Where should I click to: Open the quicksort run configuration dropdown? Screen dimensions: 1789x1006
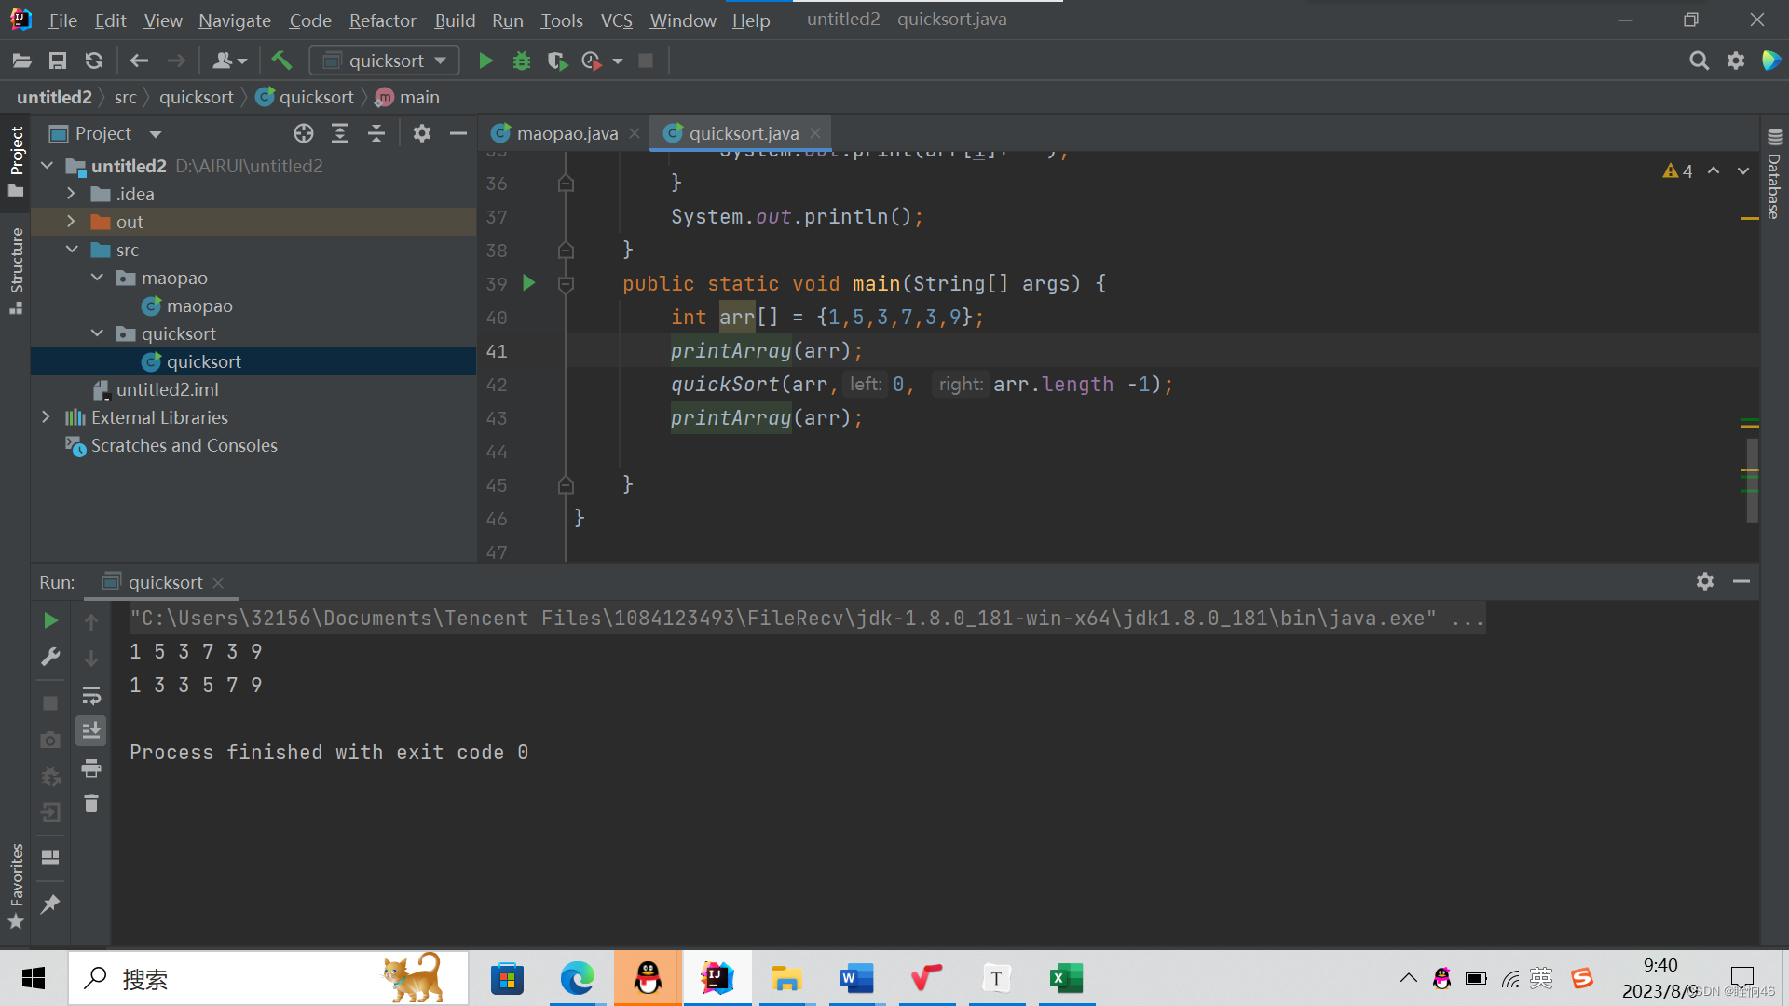(x=385, y=61)
